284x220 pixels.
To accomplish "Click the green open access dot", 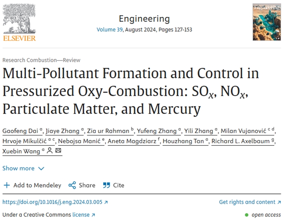I will click(247, 215).
